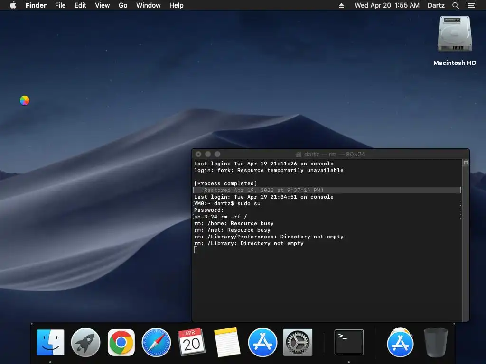This screenshot has height=364, width=486.
Task: Click the Dartz user menu
Action: [436, 5]
